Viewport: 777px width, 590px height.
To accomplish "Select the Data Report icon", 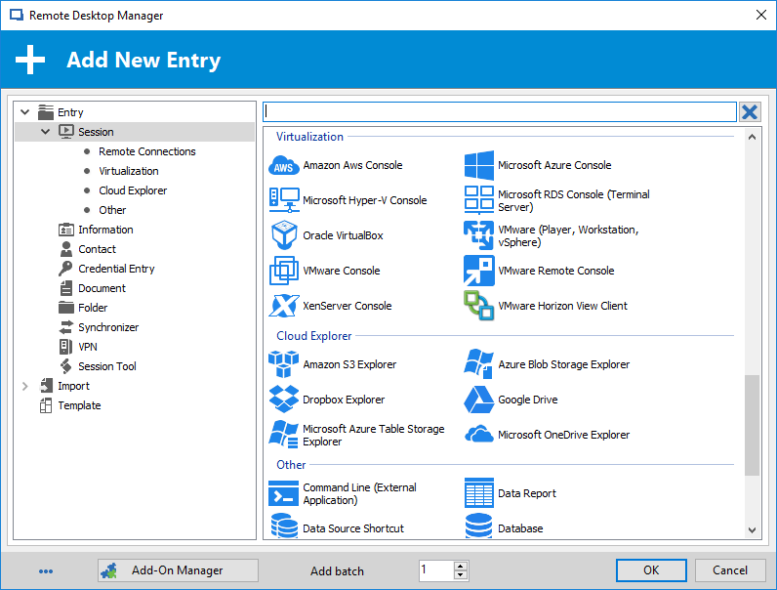I will coord(478,493).
